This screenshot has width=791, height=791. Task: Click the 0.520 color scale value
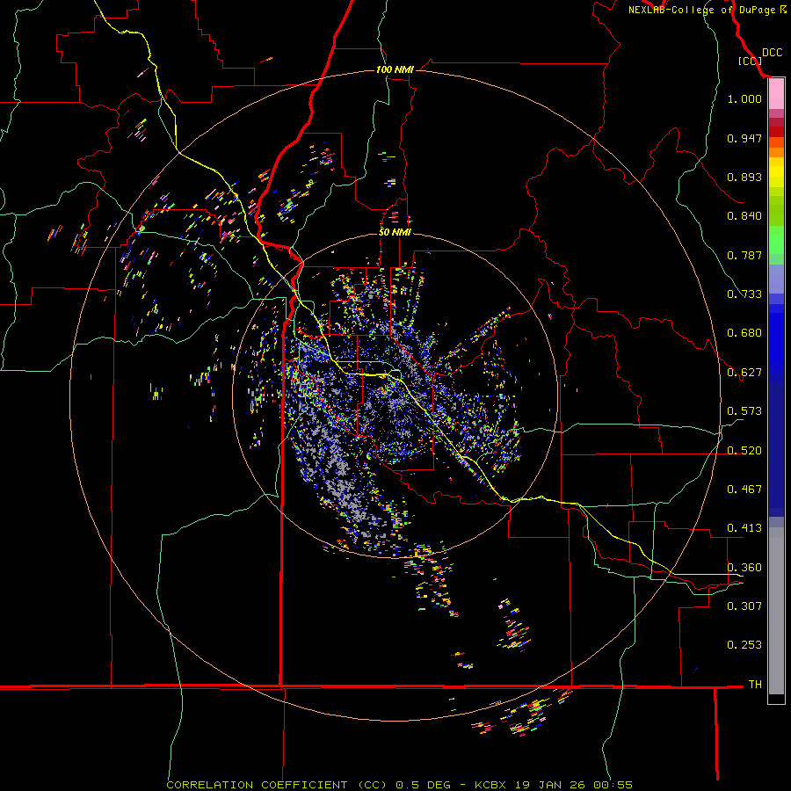click(x=744, y=451)
